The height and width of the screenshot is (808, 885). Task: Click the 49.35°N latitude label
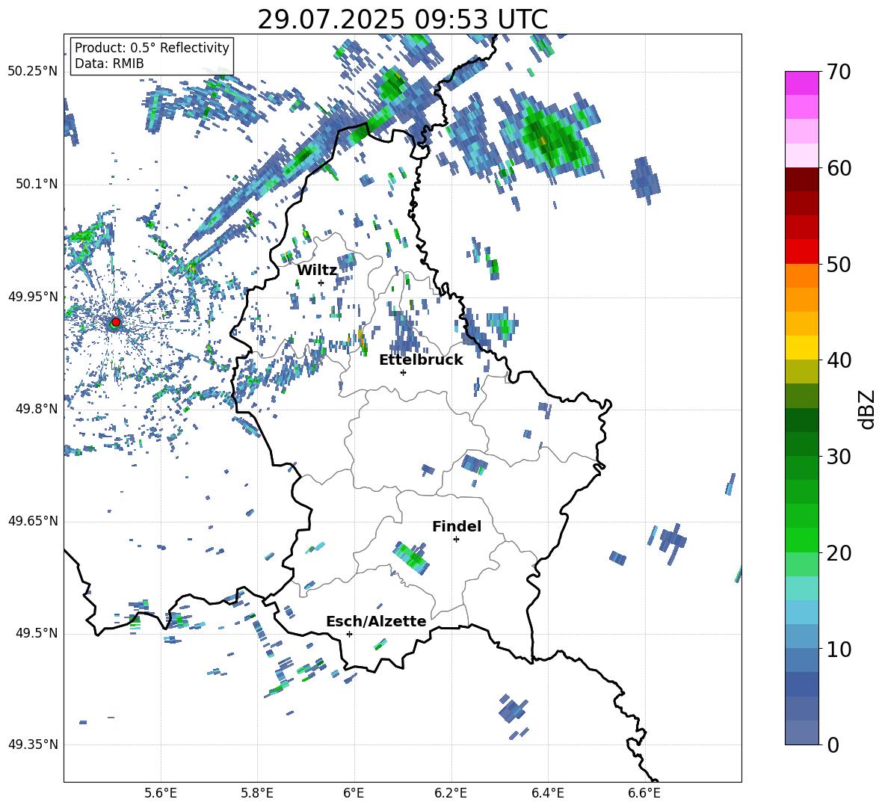pos(33,744)
